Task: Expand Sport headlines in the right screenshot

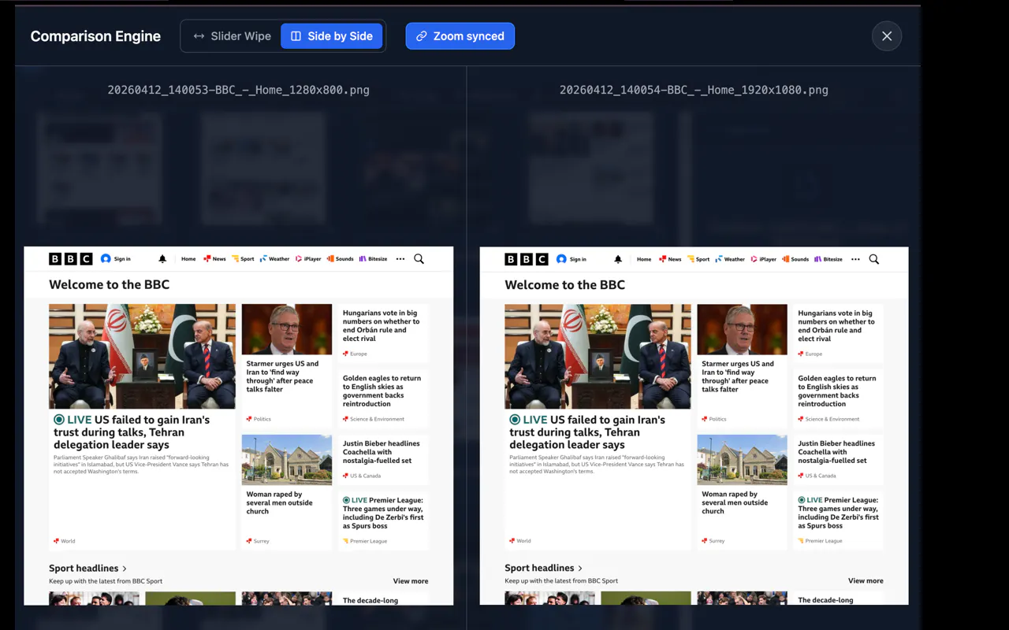Action: (x=544, y=568)
